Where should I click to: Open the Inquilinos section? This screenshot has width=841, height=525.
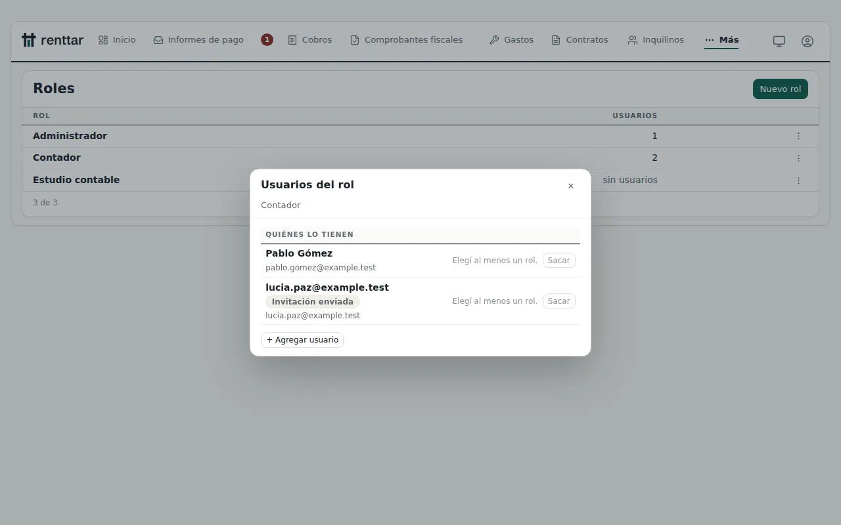click(x=656, y=40)
